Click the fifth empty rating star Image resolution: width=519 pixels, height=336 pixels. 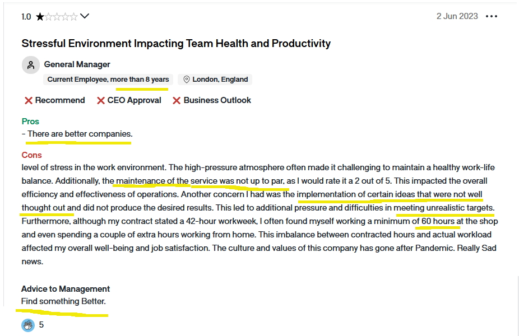pyautogui.click(x=74, y=17)
